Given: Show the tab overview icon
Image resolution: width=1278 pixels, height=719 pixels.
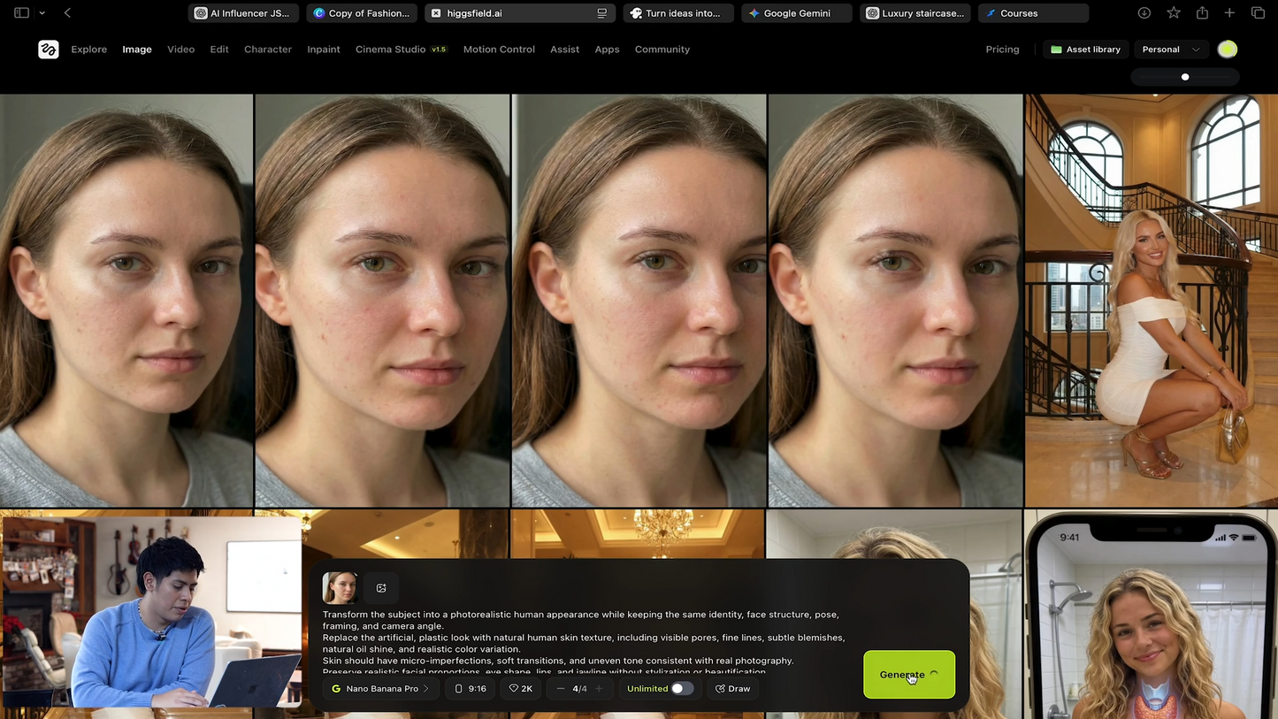Looking at the screenshot, I should click(1258, 13).
